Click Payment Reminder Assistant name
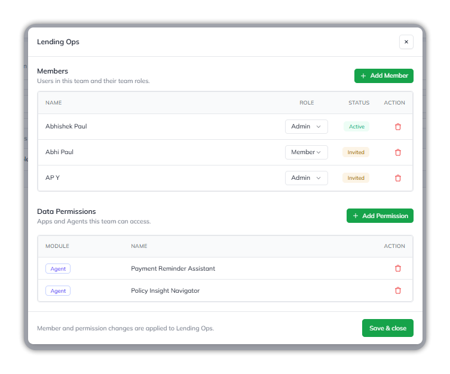 coord(173,268)
